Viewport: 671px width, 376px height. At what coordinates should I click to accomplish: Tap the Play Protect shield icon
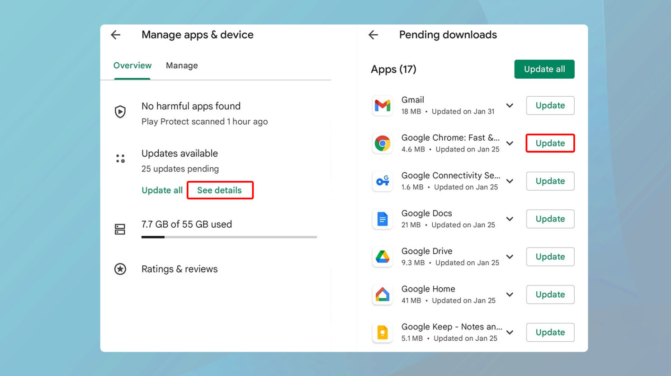tap(120, 112)
